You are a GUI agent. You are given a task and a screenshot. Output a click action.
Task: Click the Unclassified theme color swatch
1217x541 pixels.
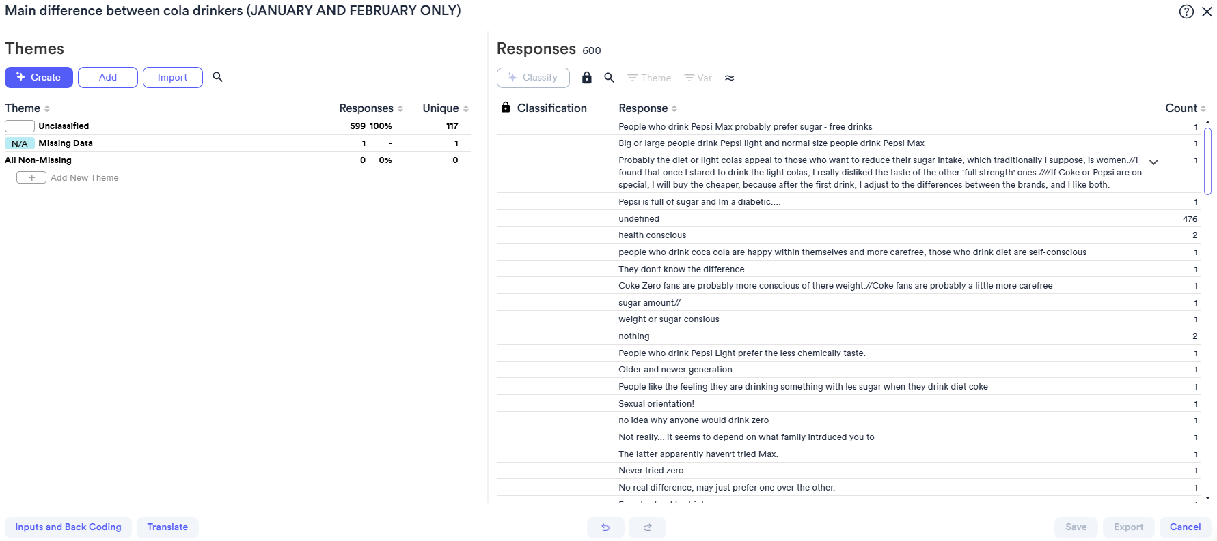(20, 126)
